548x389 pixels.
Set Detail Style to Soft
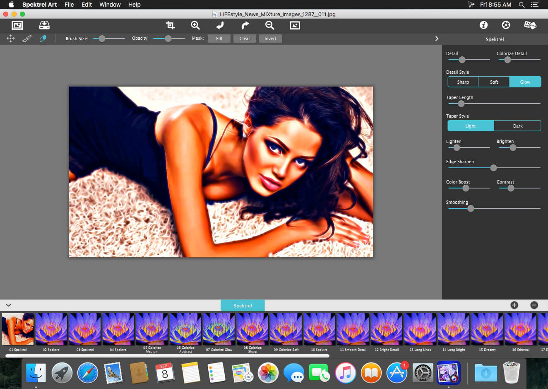coord(494,82)
